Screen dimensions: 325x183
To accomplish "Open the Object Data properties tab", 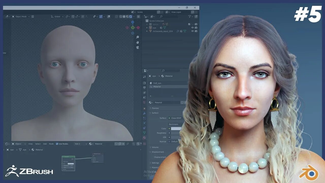I will click(144, 133).
